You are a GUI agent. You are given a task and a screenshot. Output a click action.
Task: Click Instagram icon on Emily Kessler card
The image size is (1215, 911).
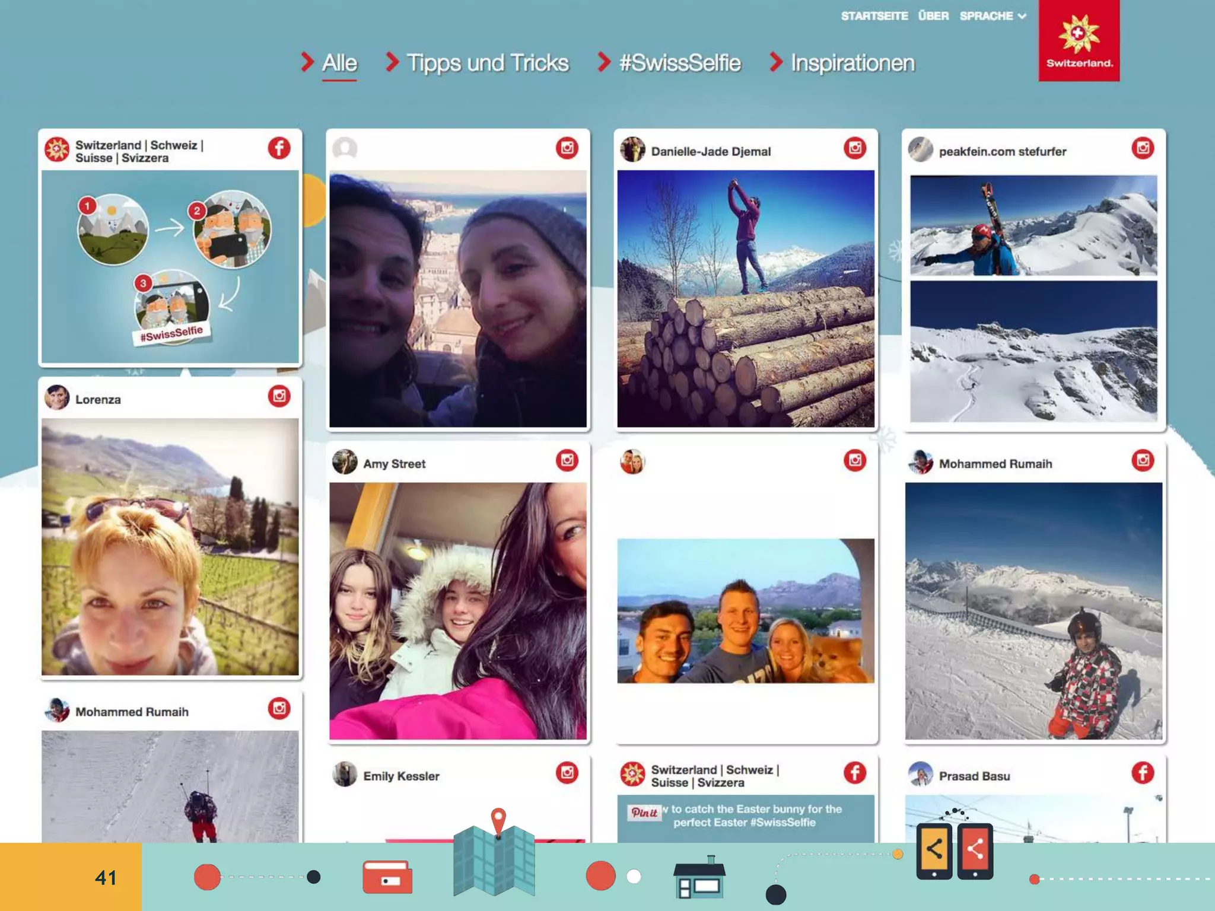pos(567,772)
